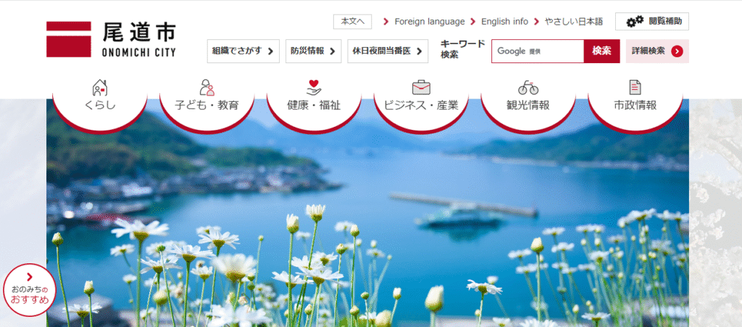
Task: Click the document icon above 市政情報
Action: coord(635,88)
